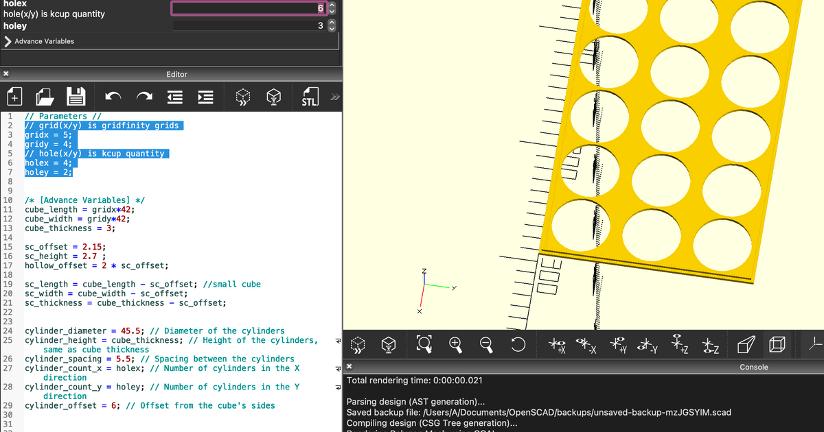This screenshot has width=824, height=432.
Task: Toggle the axes display in viewport
Action: coord(814,345)
